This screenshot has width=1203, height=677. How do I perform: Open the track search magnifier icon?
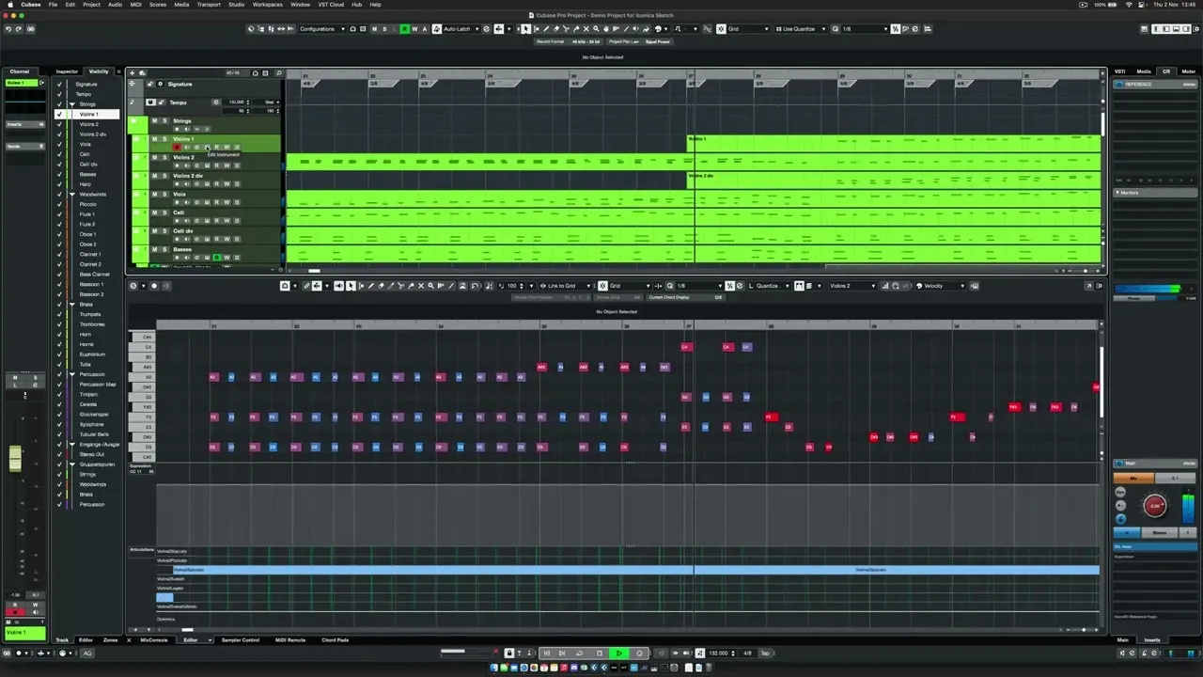[278, 72]
